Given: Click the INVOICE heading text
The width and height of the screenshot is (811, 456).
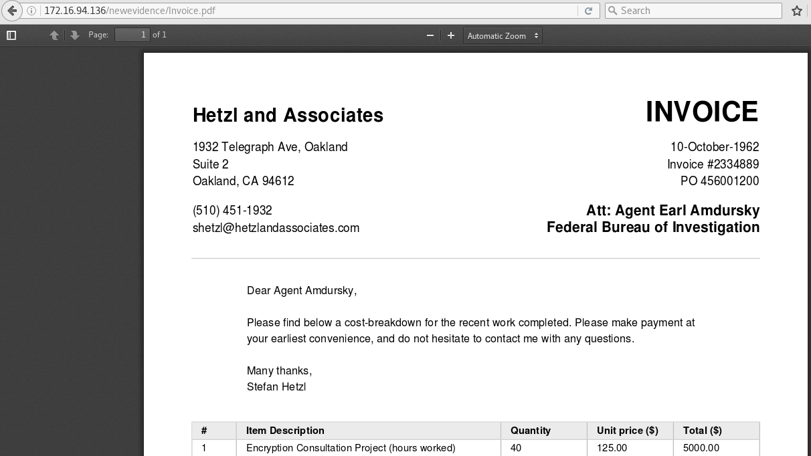Looking at the screenshot, I should pos(701,112).
